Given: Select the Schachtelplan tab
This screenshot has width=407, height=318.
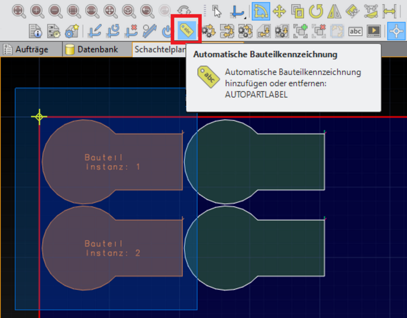Looking at the screenshot, I should [159, 50].
